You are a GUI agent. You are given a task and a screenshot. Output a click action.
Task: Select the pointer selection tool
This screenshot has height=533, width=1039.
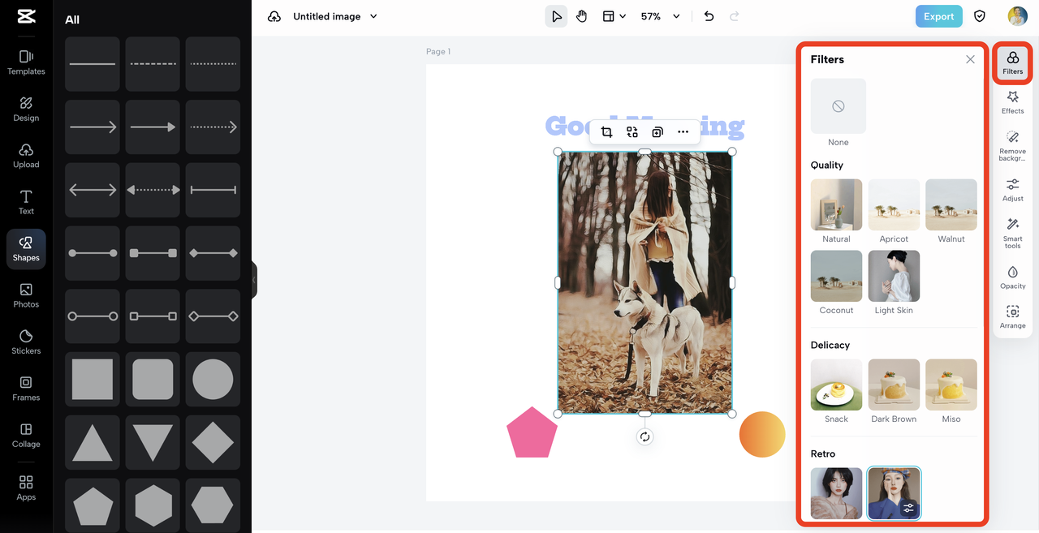point(556,16)
